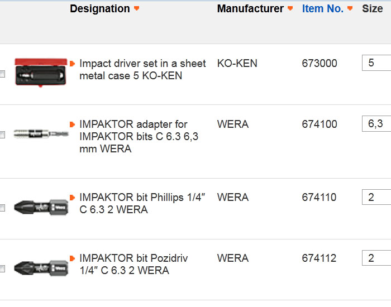Viewport: 391px width, 307px height.
Task: View the Phillips bit product image
Action: pos(41,207)
